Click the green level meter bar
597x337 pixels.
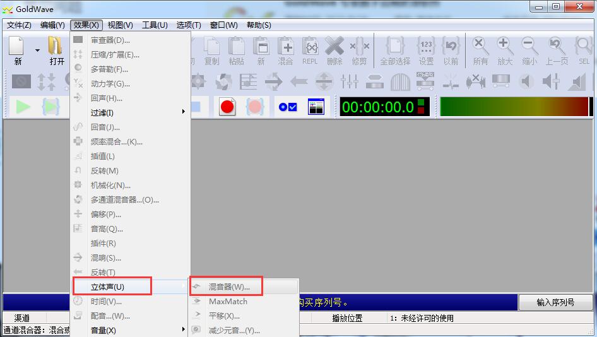514,107
